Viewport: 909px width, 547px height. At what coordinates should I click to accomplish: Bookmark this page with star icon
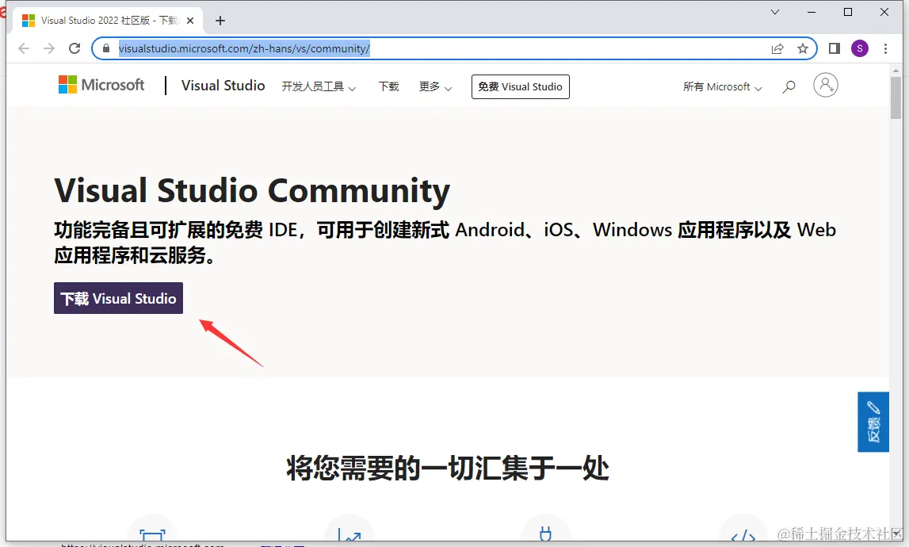pos(802,48)
